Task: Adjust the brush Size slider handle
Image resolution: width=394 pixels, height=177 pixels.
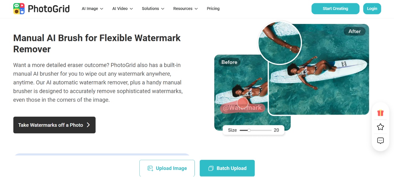Action: point(249,130)
